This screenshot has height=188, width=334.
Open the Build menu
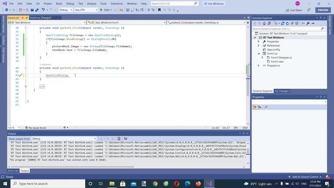(59, 4)
